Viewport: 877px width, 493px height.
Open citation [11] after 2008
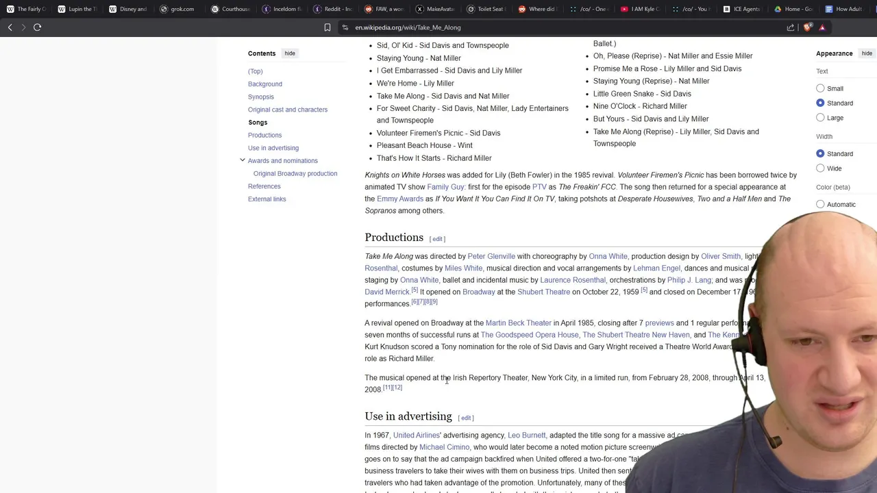pyautogui.click(x=387, y=388)
